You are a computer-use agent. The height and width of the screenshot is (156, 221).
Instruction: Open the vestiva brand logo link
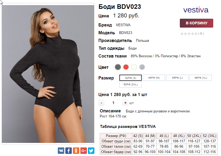[x=196, y=10]
